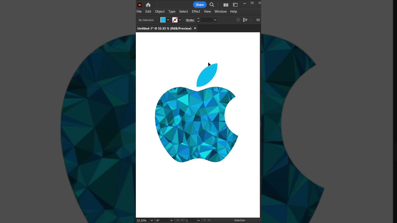Click the Selection status bar label
397x223 pixels.
[239, 220]
